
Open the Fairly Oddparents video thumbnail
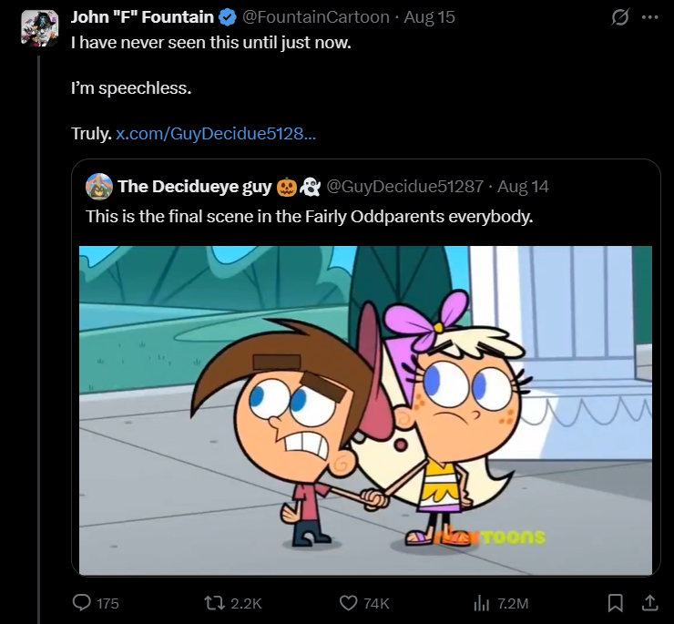click(x=365, y=410)
